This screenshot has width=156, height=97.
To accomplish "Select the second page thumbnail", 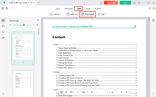I will 23,83.
